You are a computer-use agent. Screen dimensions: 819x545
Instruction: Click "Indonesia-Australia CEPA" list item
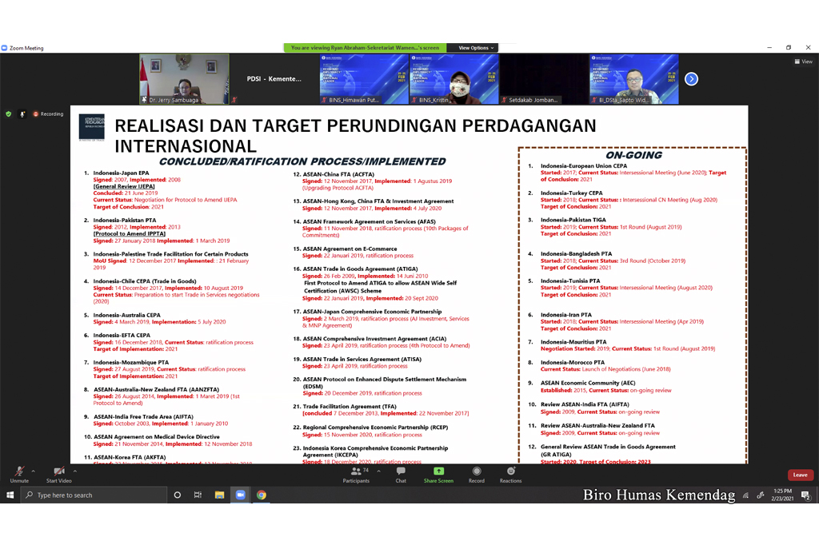127,316
